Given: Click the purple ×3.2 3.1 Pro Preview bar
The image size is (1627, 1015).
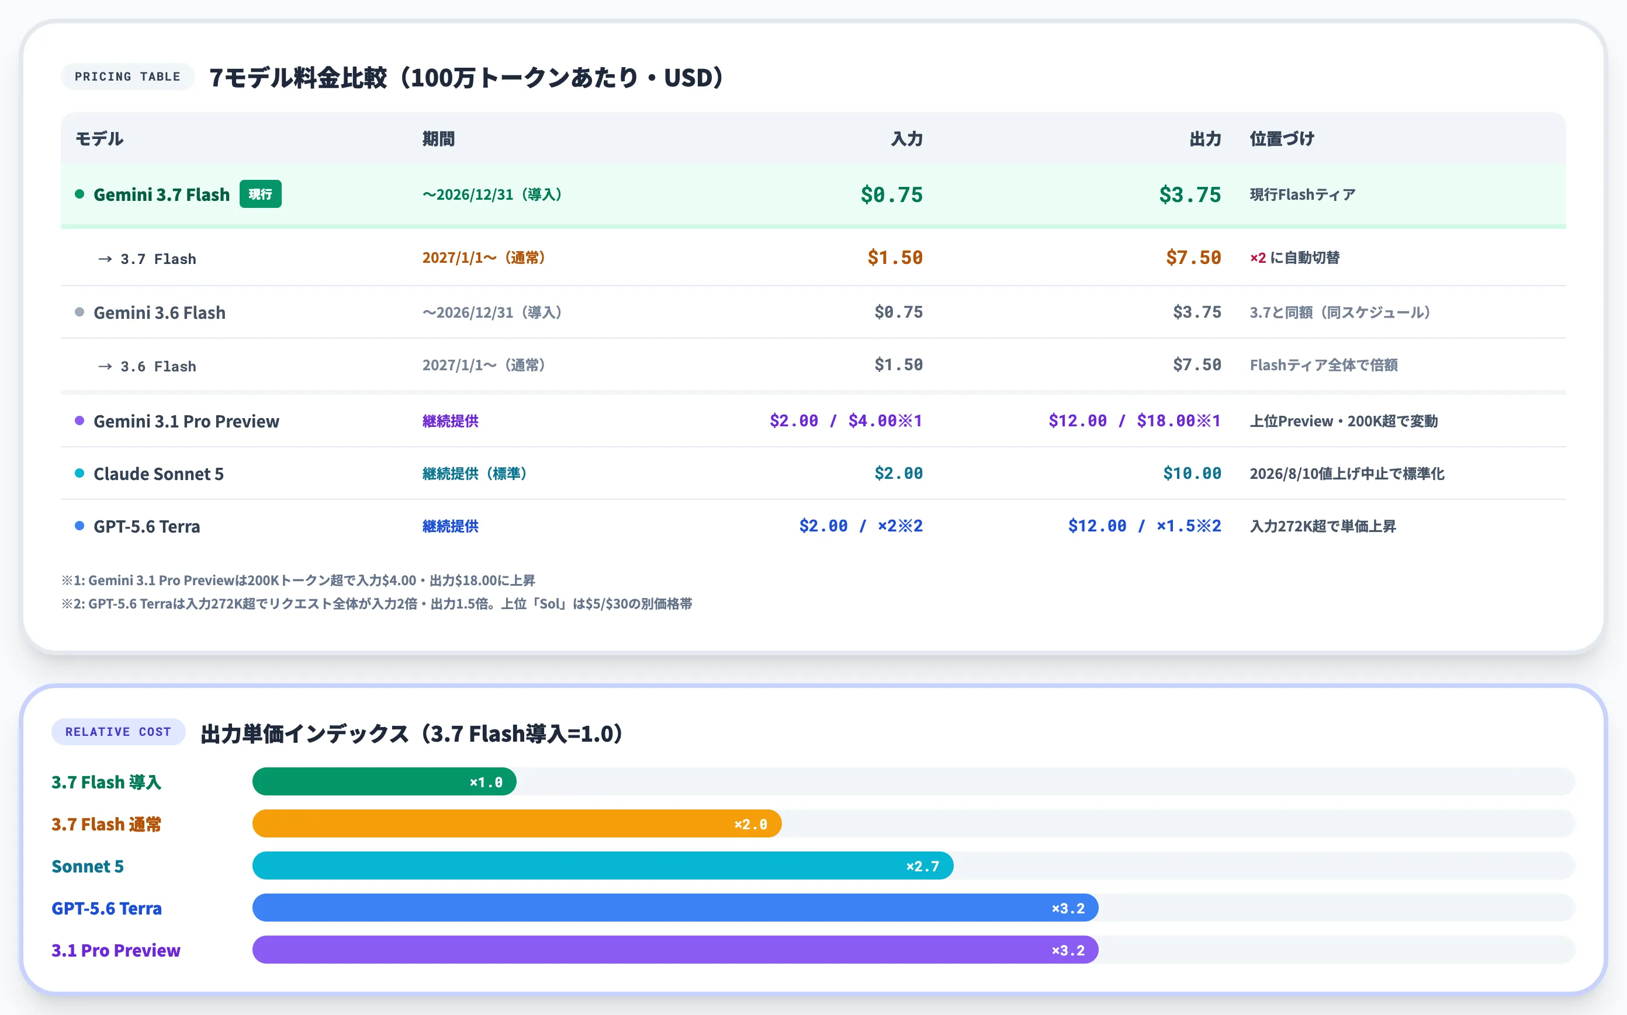Looking at the screenshot, I should click(675, 950).
